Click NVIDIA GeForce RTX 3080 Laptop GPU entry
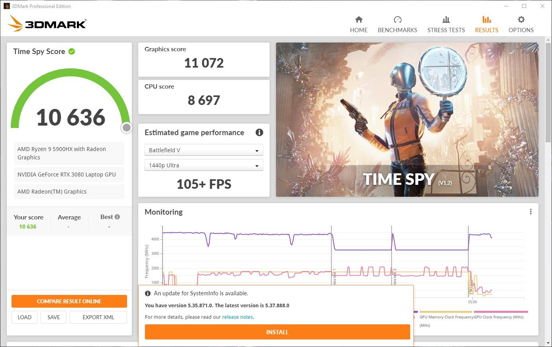The width and height of the screenshot is (552, 347). click(x=69, y=174)
